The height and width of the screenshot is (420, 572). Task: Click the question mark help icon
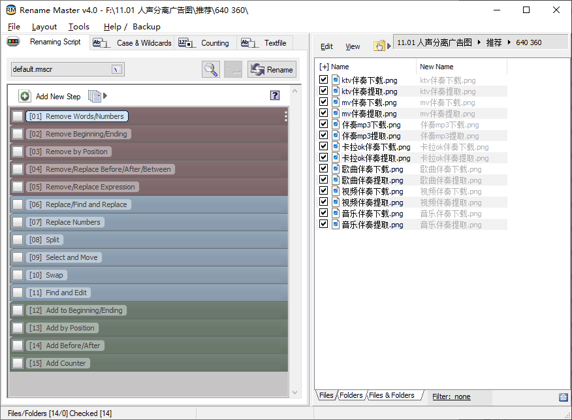coord(275,95)
